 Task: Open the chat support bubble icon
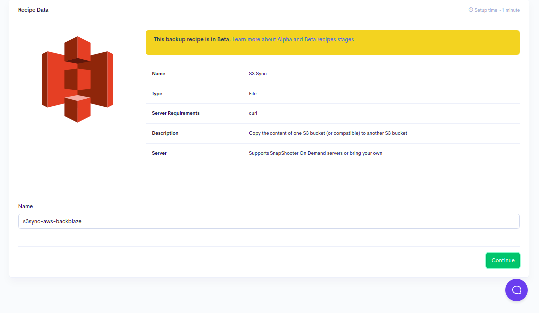(516, 290)
